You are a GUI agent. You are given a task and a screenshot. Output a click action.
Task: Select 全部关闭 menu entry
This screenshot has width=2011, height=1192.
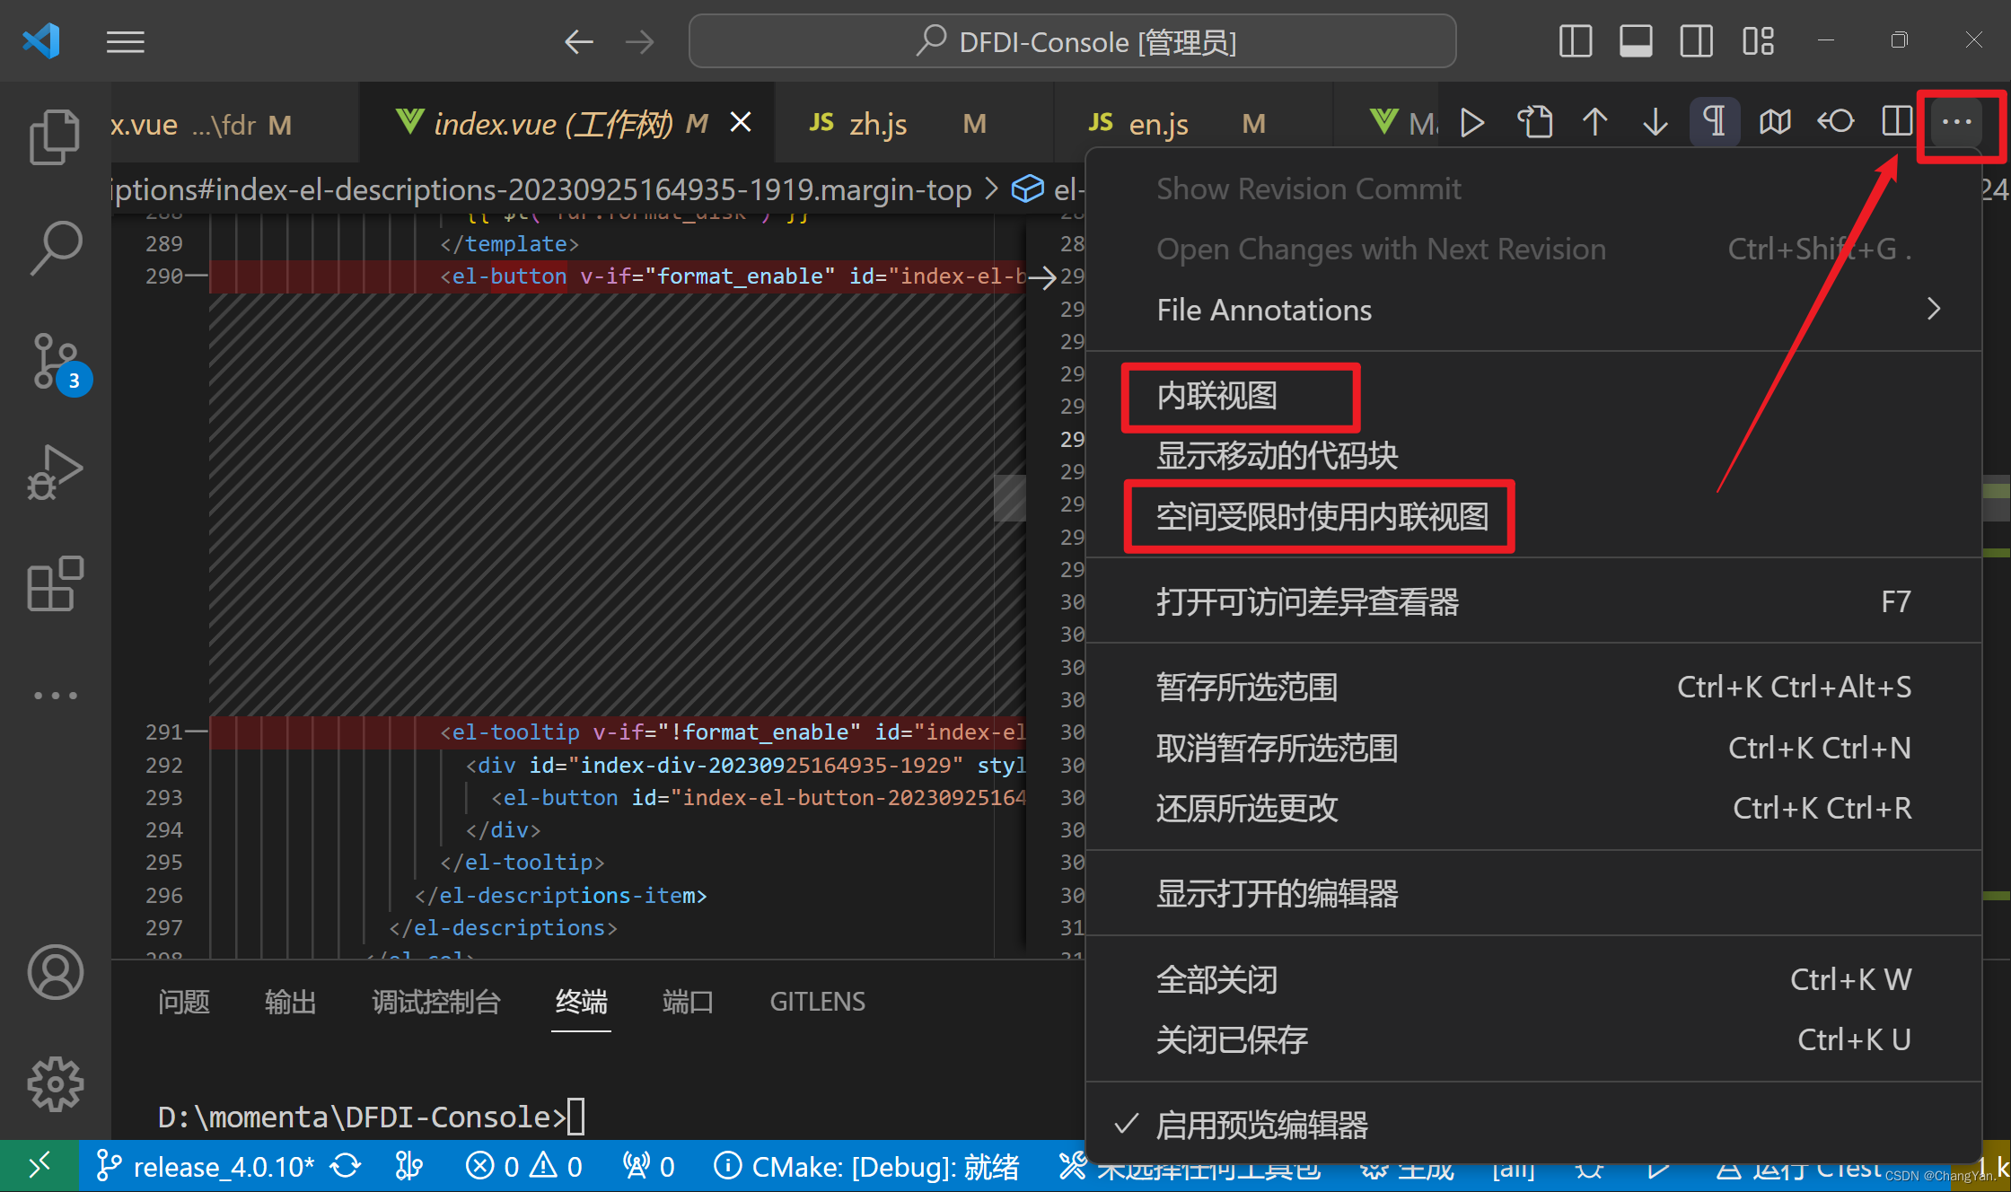(x=1217, y=979)
